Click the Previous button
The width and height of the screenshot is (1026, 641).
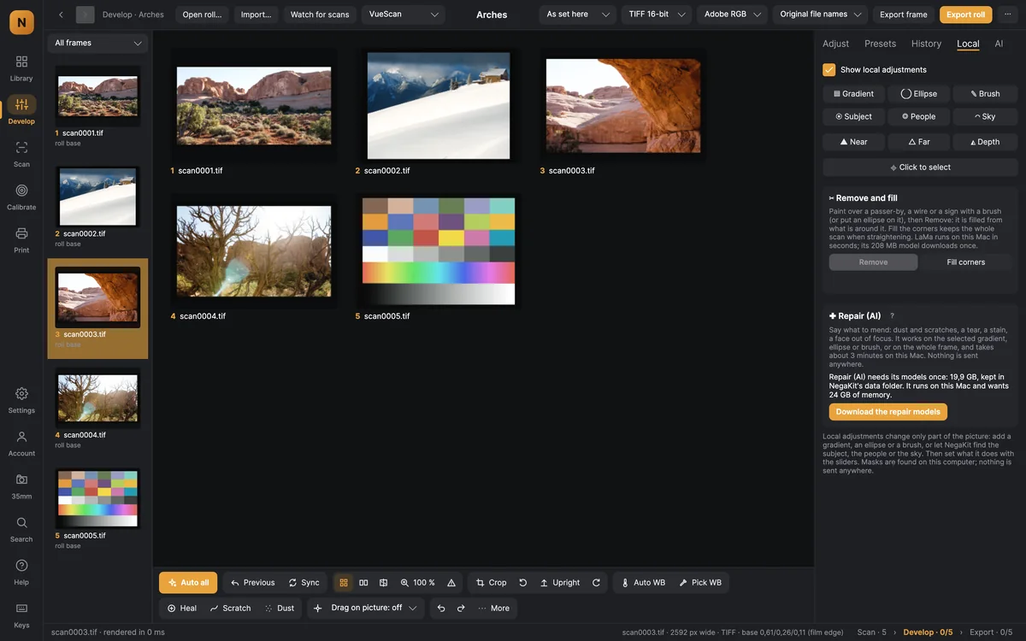pyautogui.click(x=252, y=583)
